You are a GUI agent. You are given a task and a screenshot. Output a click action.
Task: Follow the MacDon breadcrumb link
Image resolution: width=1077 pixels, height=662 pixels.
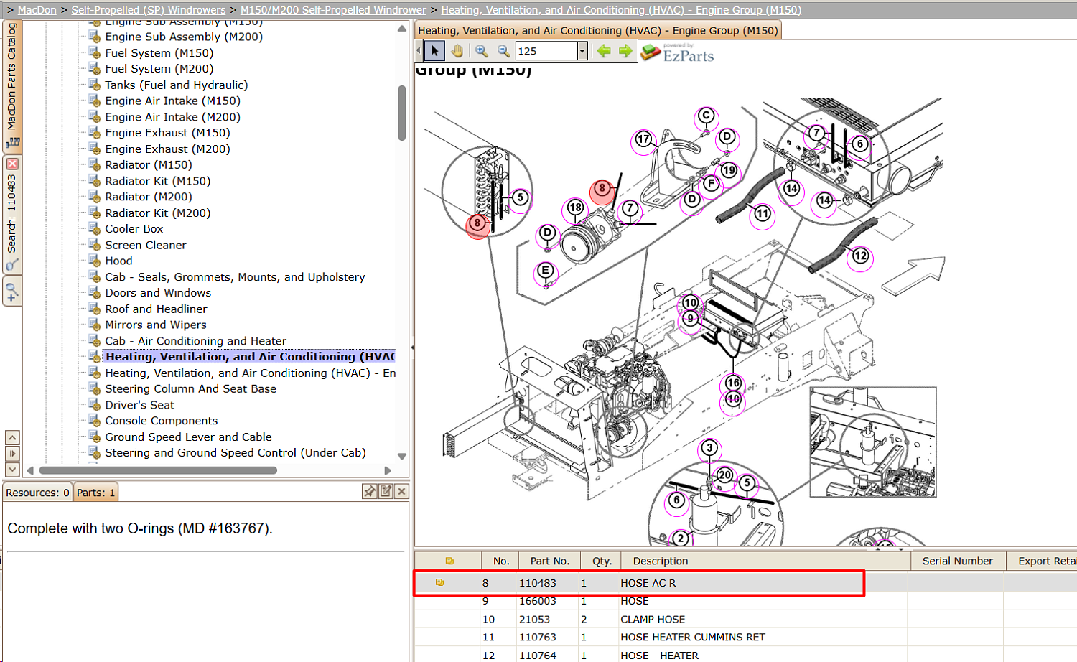[x=37, y=10]
